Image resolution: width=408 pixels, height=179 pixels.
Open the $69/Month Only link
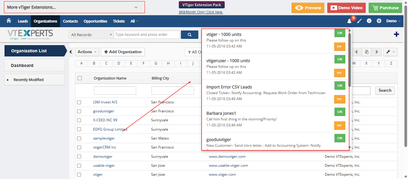(201, 12)
